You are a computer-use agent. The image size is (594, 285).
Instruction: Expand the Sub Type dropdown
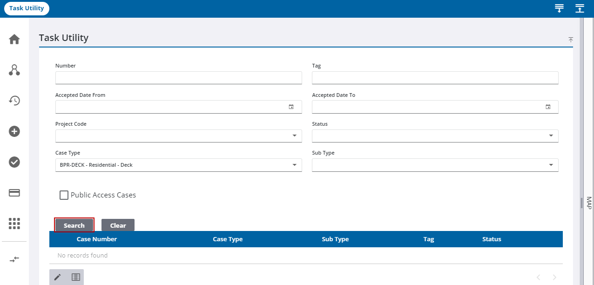tap(551, 165)
